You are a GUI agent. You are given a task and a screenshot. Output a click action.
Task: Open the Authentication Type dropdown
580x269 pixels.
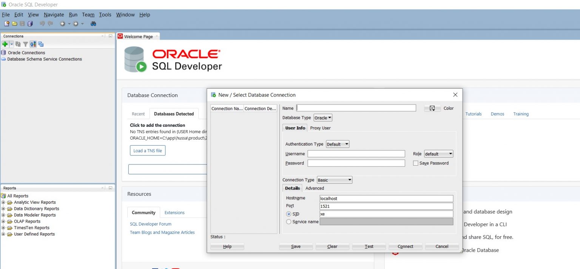click(338, 144)
